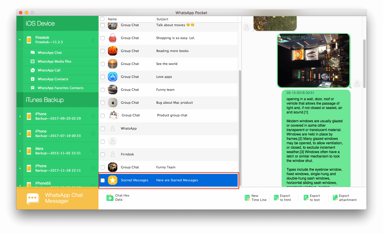The width and height of the screenshot is (383, 233).
Task: Open WhatsApp Favorites Contacts section
Action: [x=60, y=88]
